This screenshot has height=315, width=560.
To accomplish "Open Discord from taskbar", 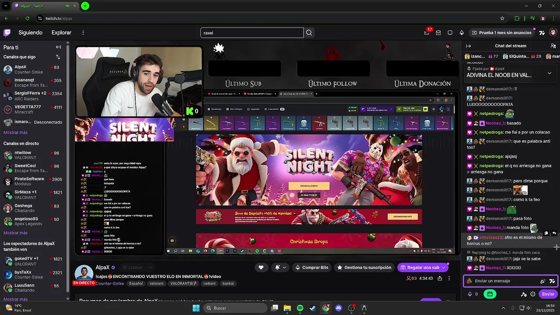I will (338, 308).
